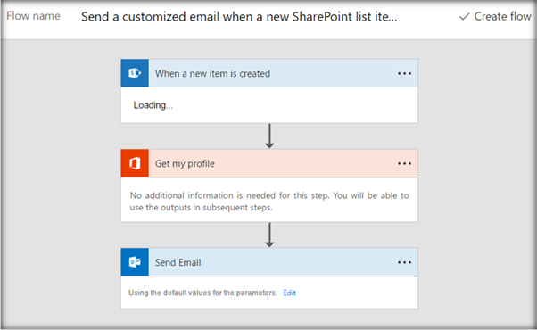Screen dimensions: 537x330
Task: Click the Create flow button
Action: tap(495, 16)
